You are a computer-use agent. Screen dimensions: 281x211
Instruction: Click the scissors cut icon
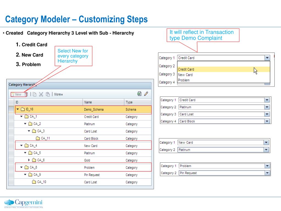pos(41,95)
